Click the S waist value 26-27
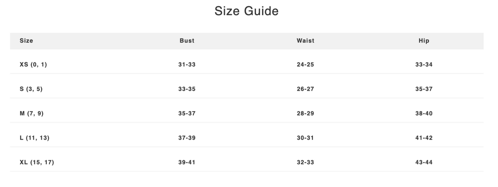This screenshot has height=187, width=498. 305,89
